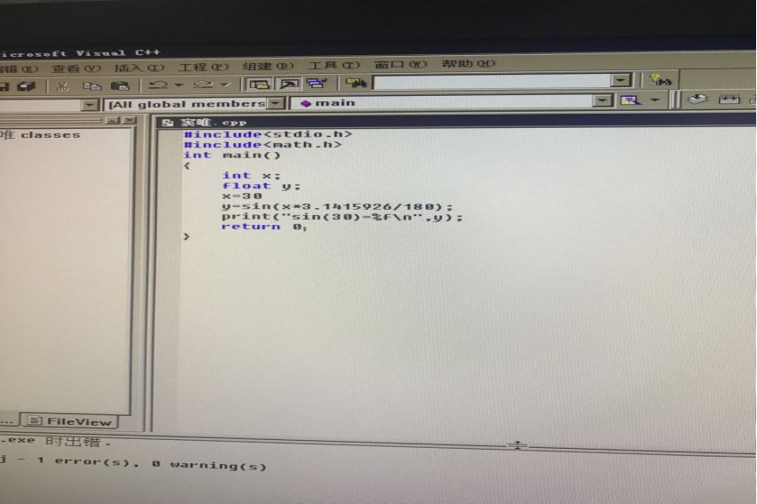
Task: Click the 'x=30' assignment line
Action: (x=242, y=196)
